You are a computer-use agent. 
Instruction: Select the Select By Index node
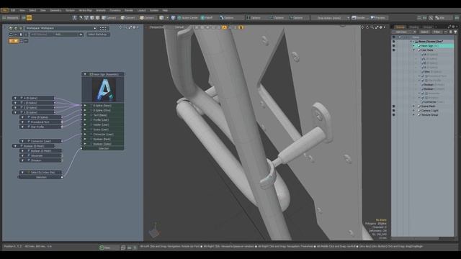(40, 173)
